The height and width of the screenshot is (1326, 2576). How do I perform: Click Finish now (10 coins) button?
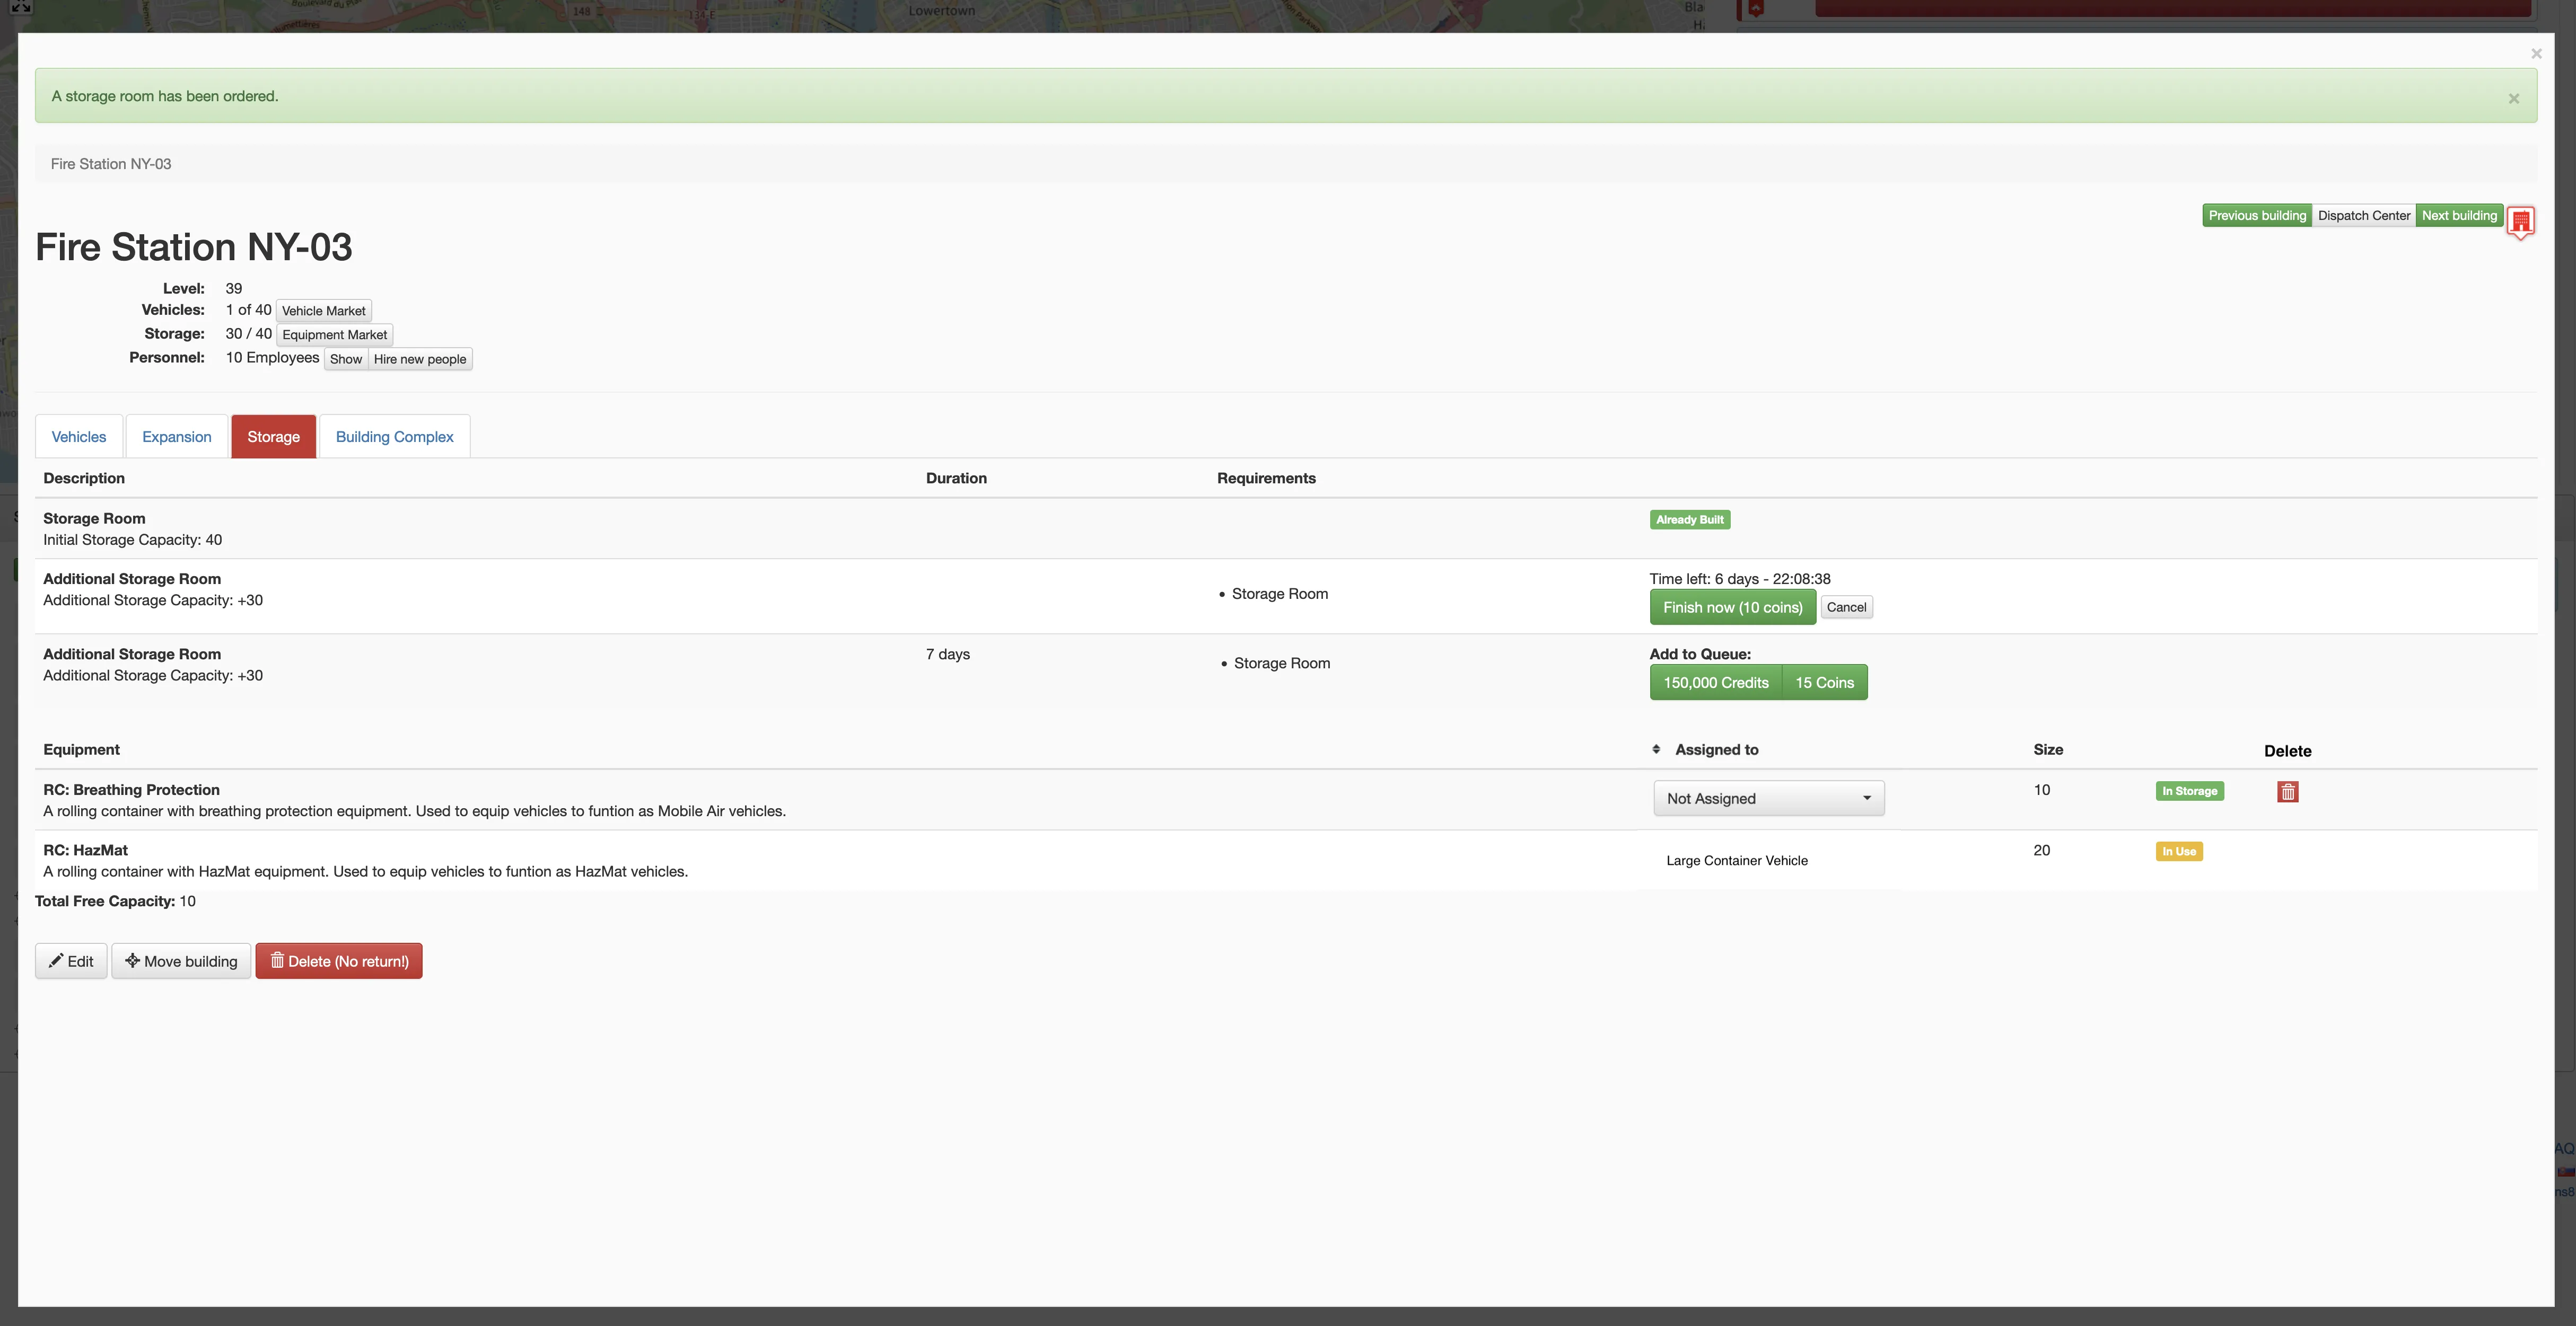pos(1732,607)
